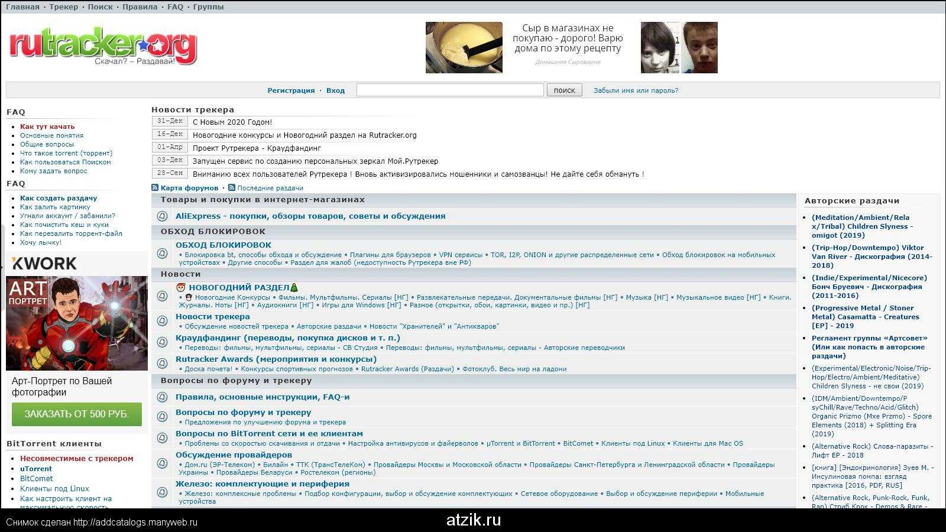Click the Регистрация link
Screen dimensions: 946x532
pyautogui.click(x=291, y=90)
